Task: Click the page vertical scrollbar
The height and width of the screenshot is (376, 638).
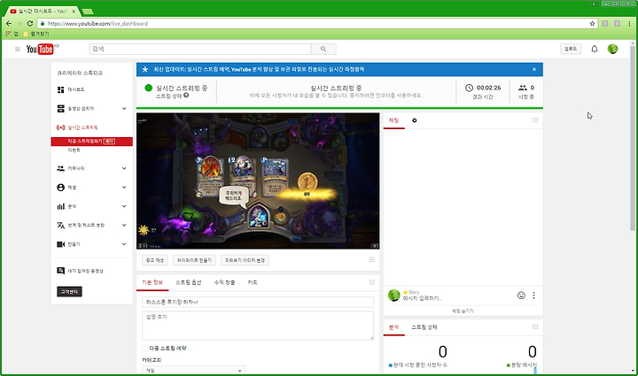Action: click(633, 138)
